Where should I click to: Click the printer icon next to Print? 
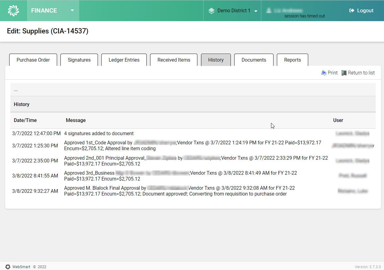[324, 73]
